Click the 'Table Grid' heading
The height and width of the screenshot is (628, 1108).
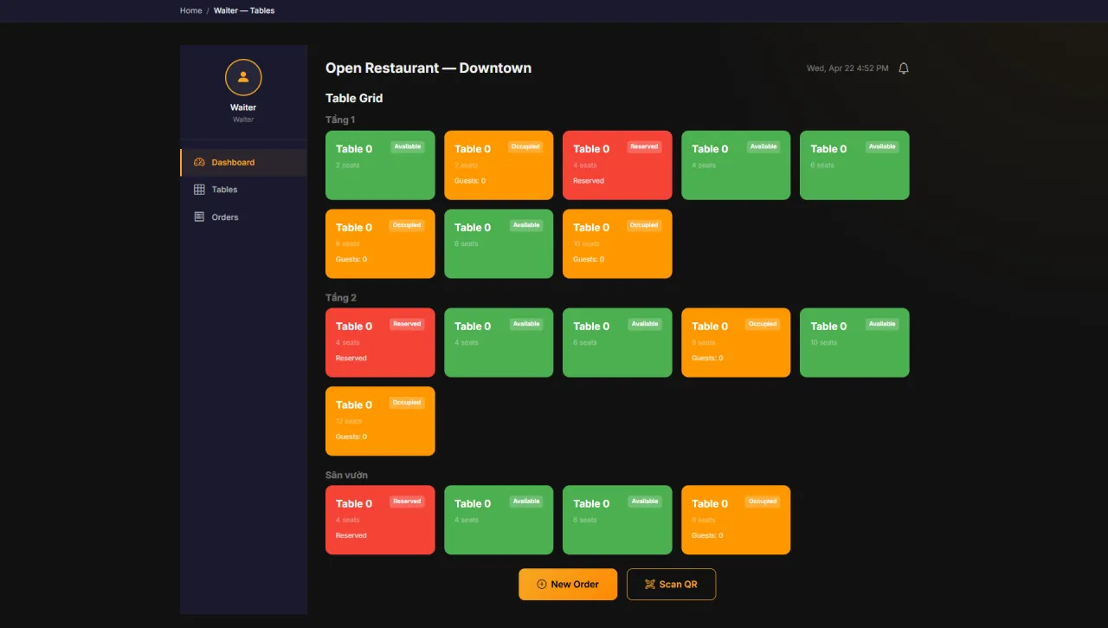click(354, 98)
